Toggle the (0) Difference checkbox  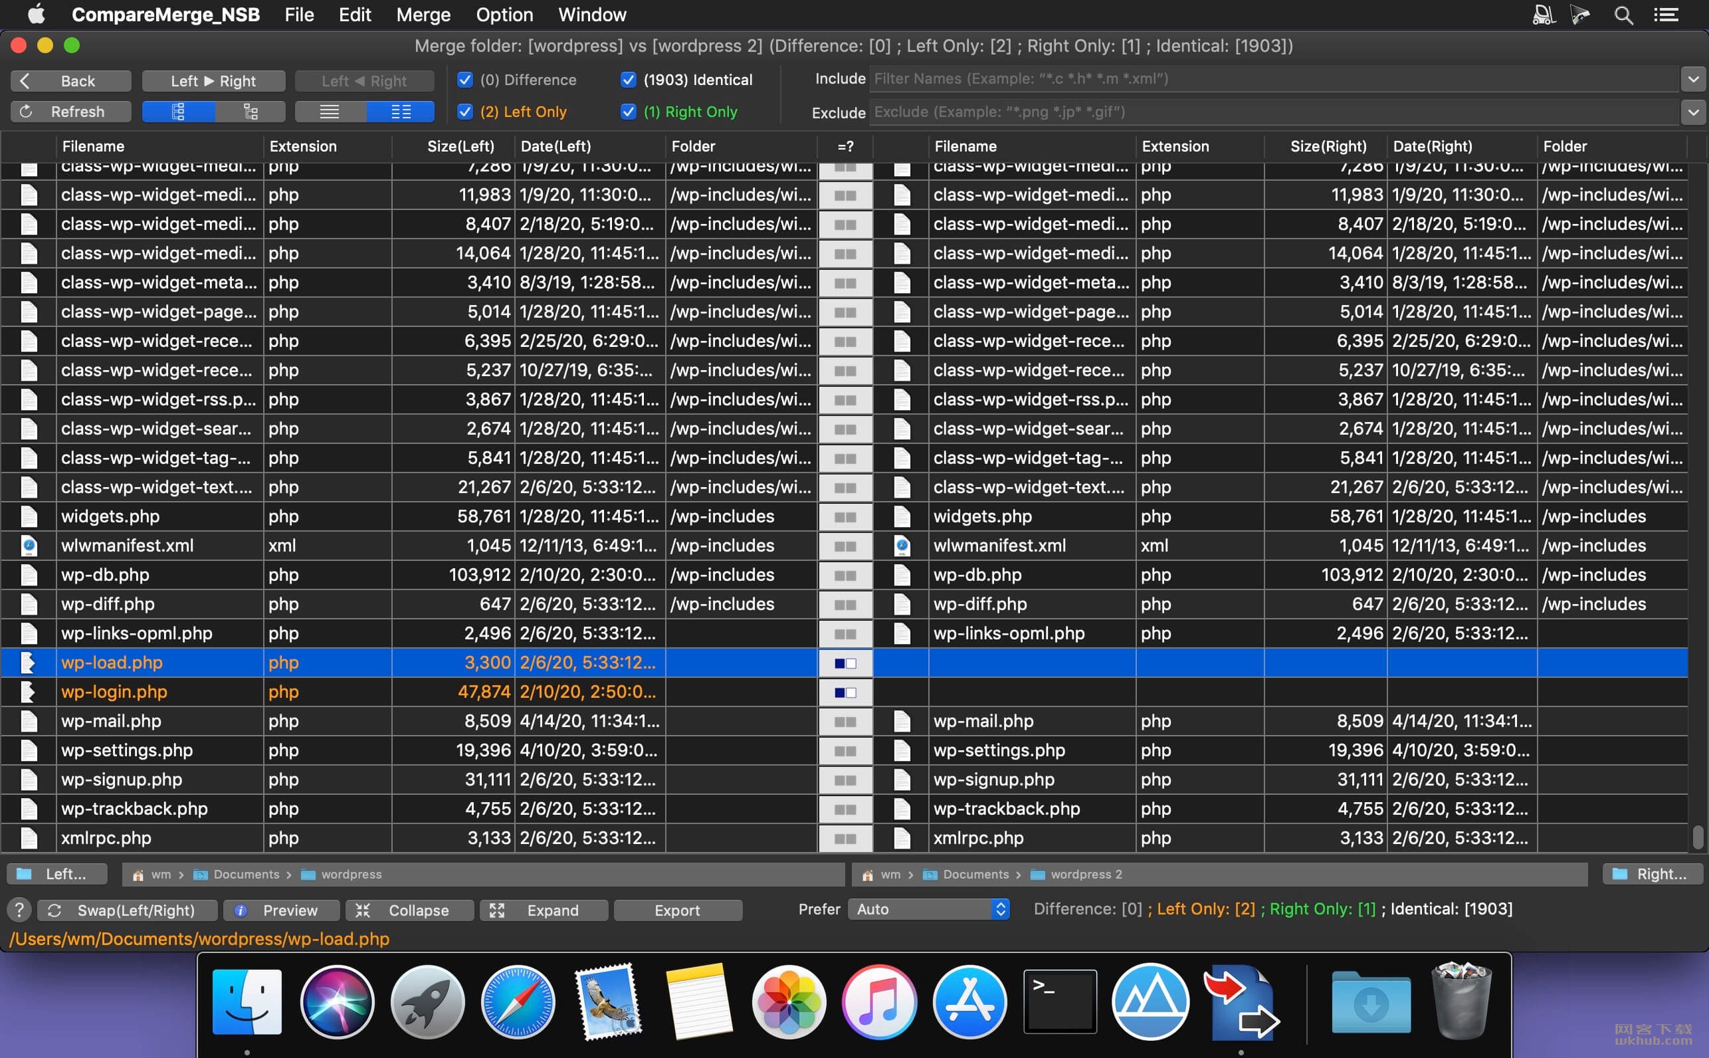[464, 80]
